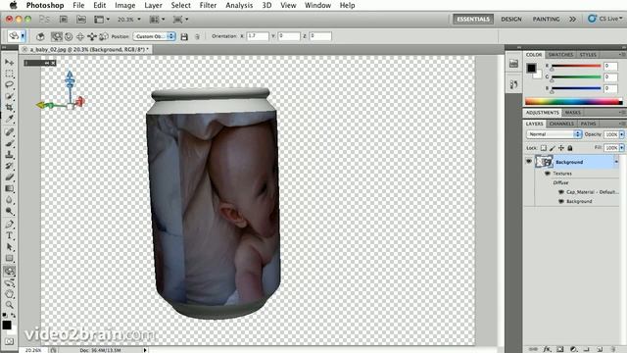627x353 pixels.
Task: Switch to the Channels tab
Action: coord(561,124)
